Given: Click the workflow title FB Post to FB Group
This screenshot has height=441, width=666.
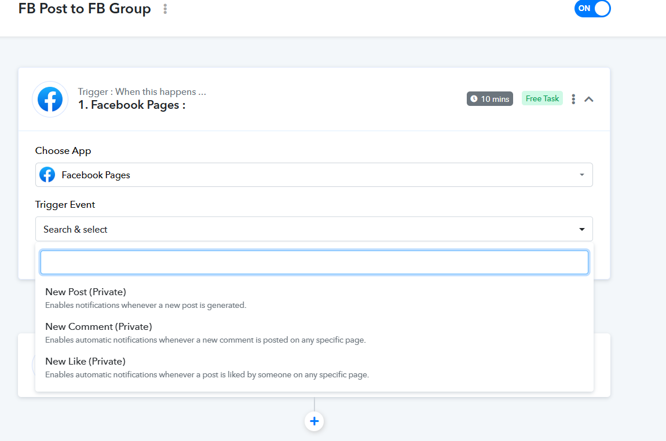Looking at the screenshot, I should [85, 9].
